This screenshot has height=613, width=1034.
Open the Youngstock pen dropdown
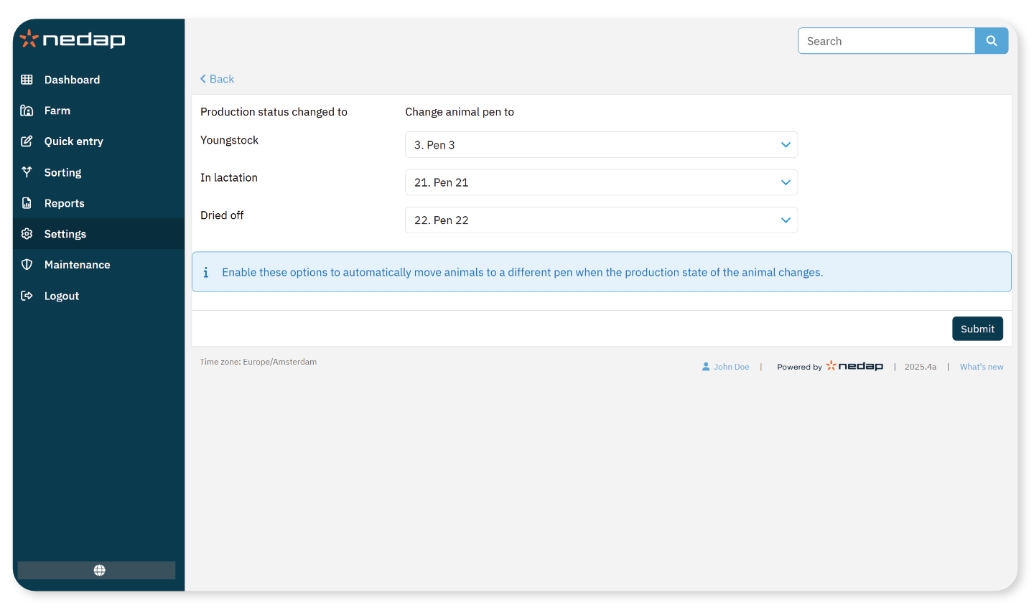[601, 145]
